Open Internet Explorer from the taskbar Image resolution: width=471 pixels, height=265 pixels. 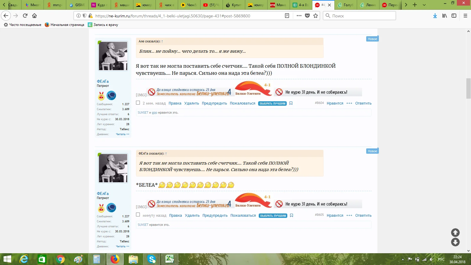pos(24,259)
